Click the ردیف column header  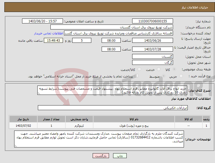tap(206, 119)
